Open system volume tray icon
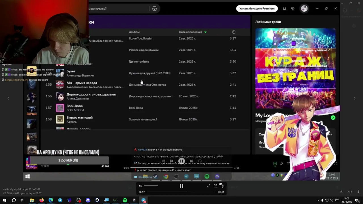This screenshot has width=363, height=204. [x=331, y=200]
